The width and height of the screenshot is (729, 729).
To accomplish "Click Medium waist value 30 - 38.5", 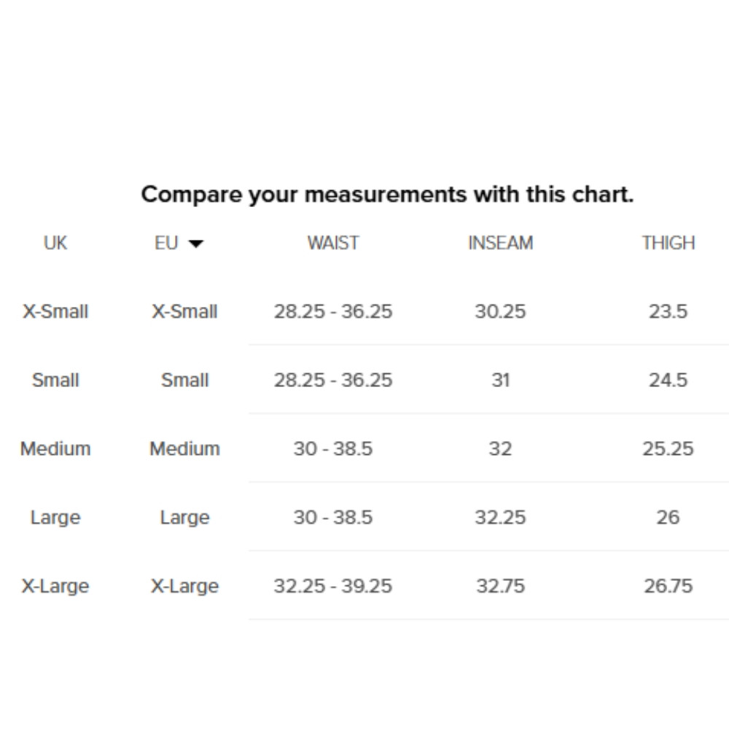I will tap(333, 448).
